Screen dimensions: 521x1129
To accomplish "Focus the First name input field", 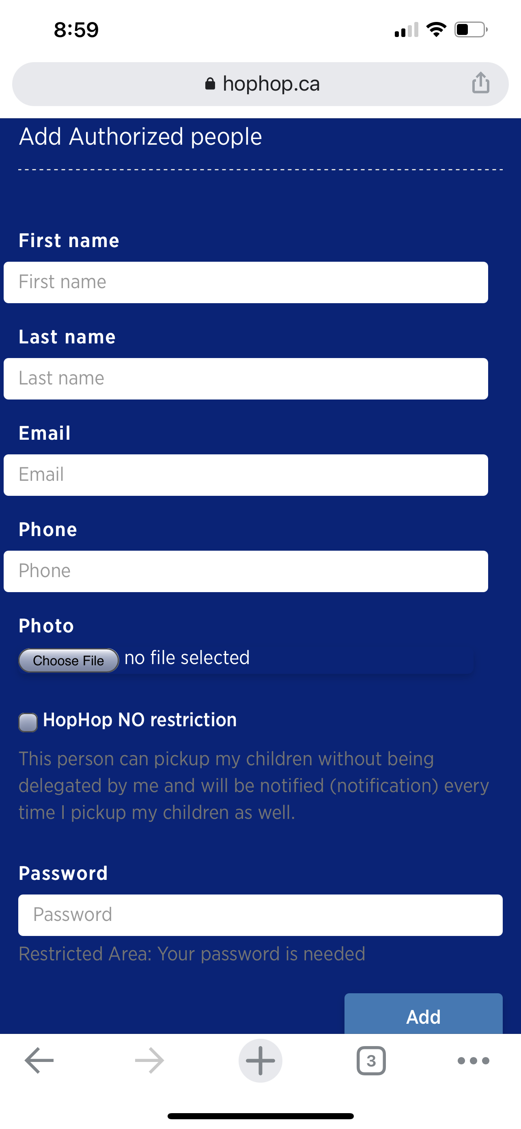I will click(246, 282).
